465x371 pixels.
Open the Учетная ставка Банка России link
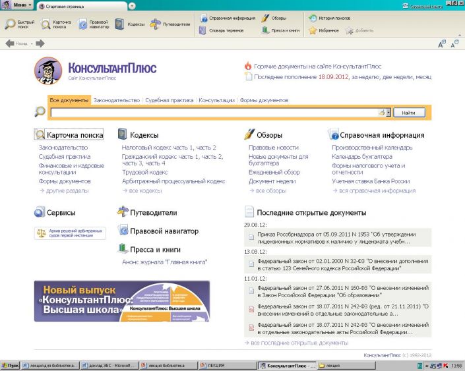point(371,181)
